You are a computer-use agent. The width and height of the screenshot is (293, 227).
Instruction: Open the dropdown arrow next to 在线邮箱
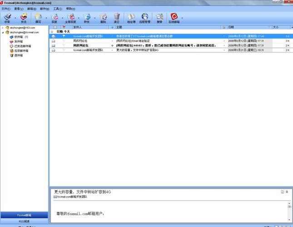pyautogui.click(x=182, y=18)
